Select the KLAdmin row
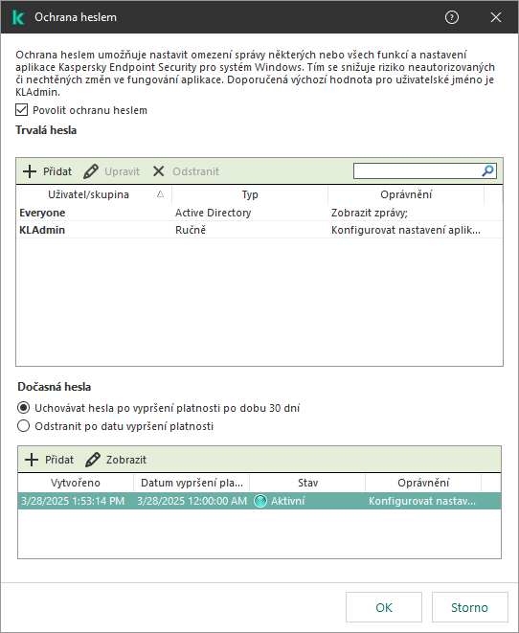This screenshot has height=633, width=519. [x=259, y=230]
